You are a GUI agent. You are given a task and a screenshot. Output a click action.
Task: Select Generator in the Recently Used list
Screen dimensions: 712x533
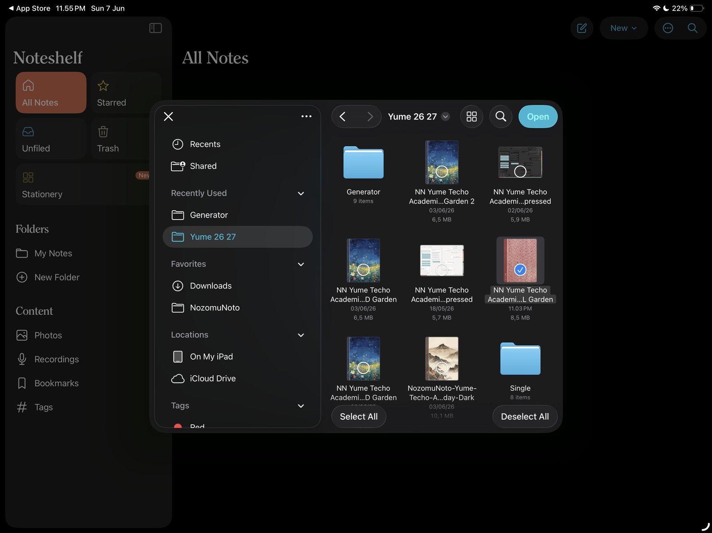(x=238, y=215)
